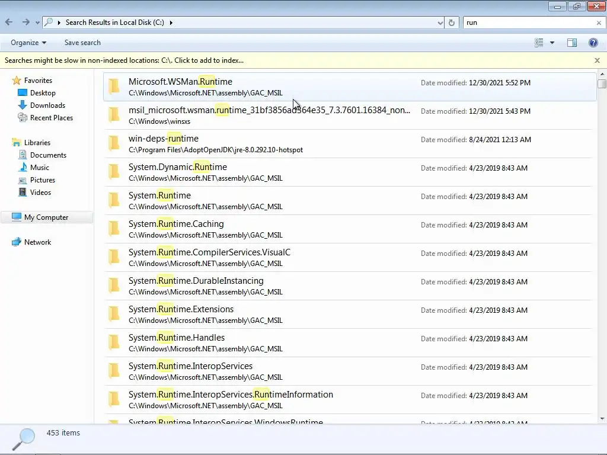607x455 pixels.
Task: Open Recent Places in Favorites
Action: click(x=52, y=118)
